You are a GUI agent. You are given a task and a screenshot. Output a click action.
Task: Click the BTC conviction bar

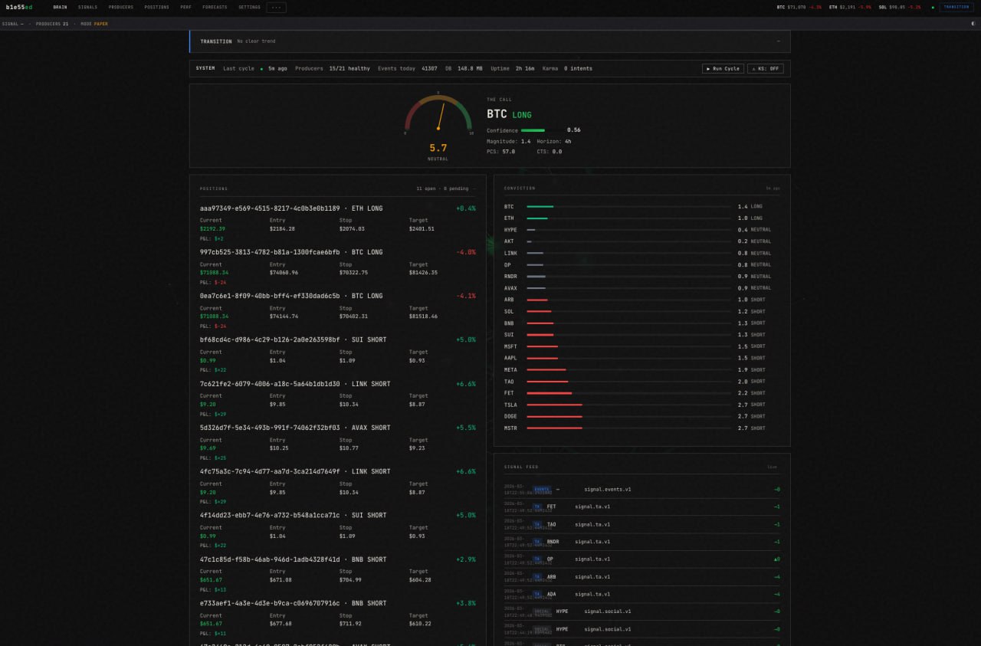pos(629,206)
